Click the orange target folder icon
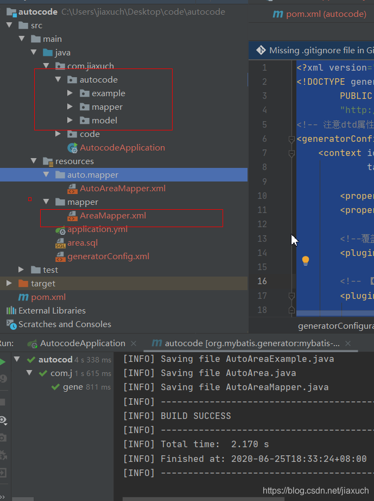The image size is (374, 501). tap(23, 284)
